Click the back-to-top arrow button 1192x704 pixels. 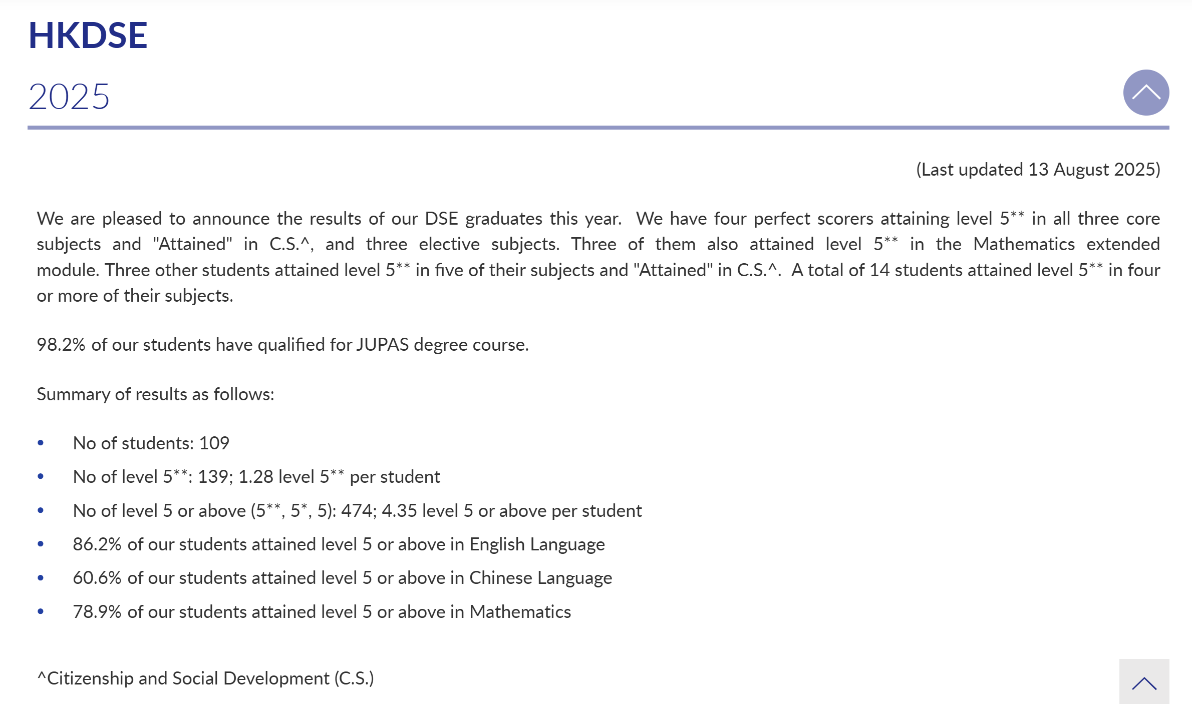[1144, 682]
